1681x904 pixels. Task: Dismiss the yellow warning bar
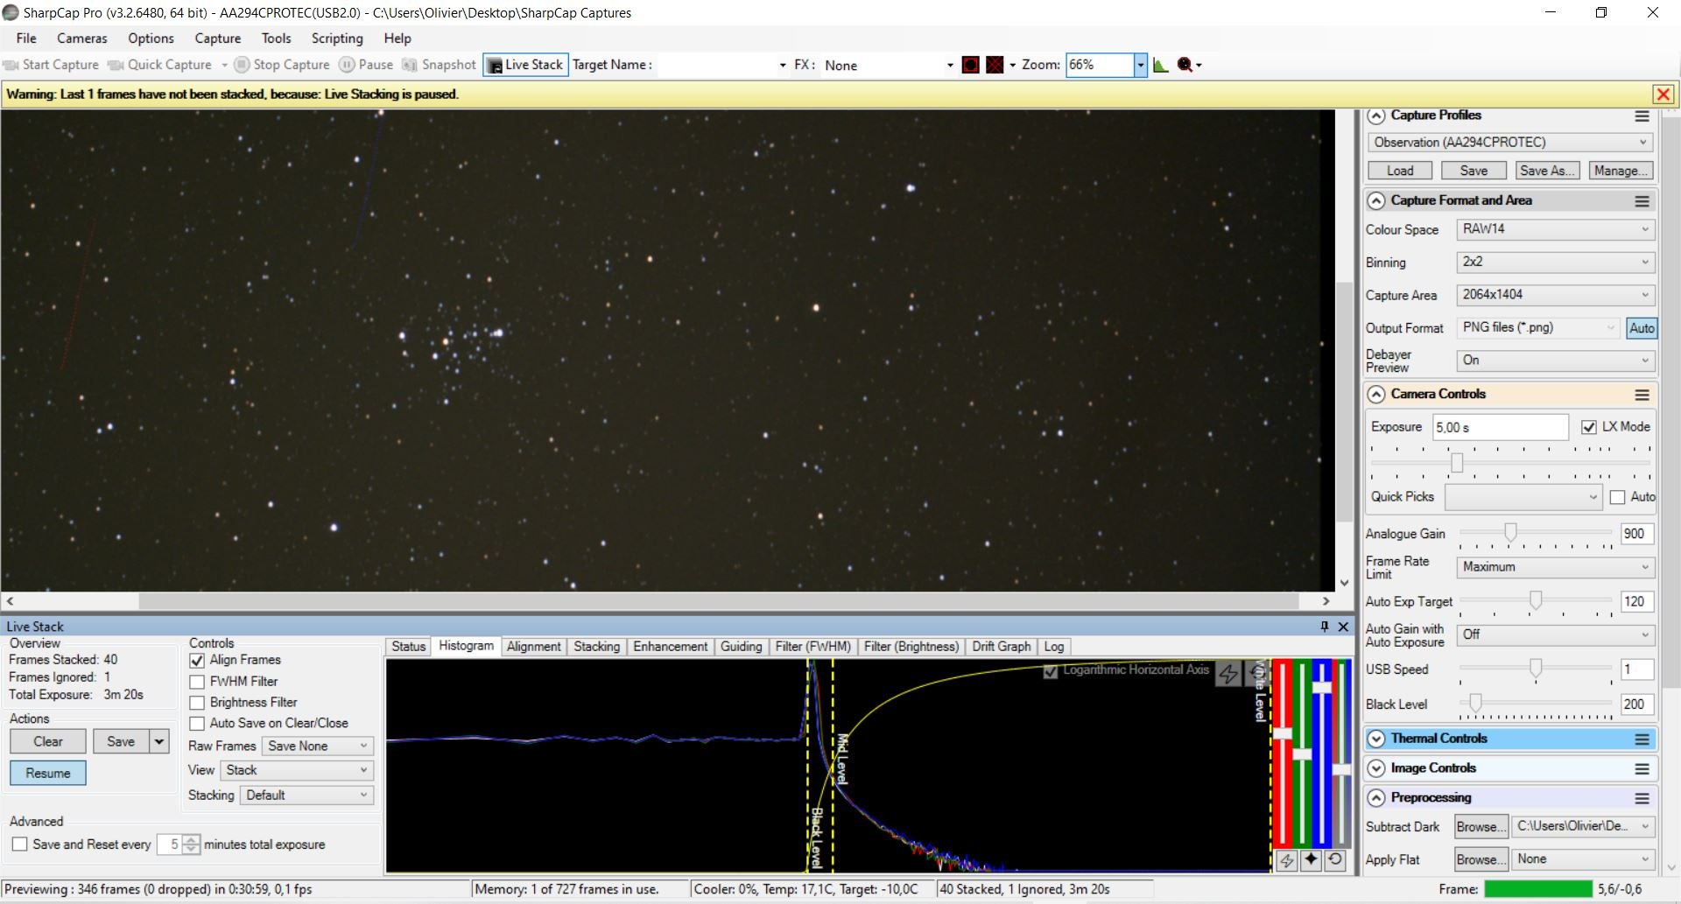pyautogui.click(x=1663, y=95)
